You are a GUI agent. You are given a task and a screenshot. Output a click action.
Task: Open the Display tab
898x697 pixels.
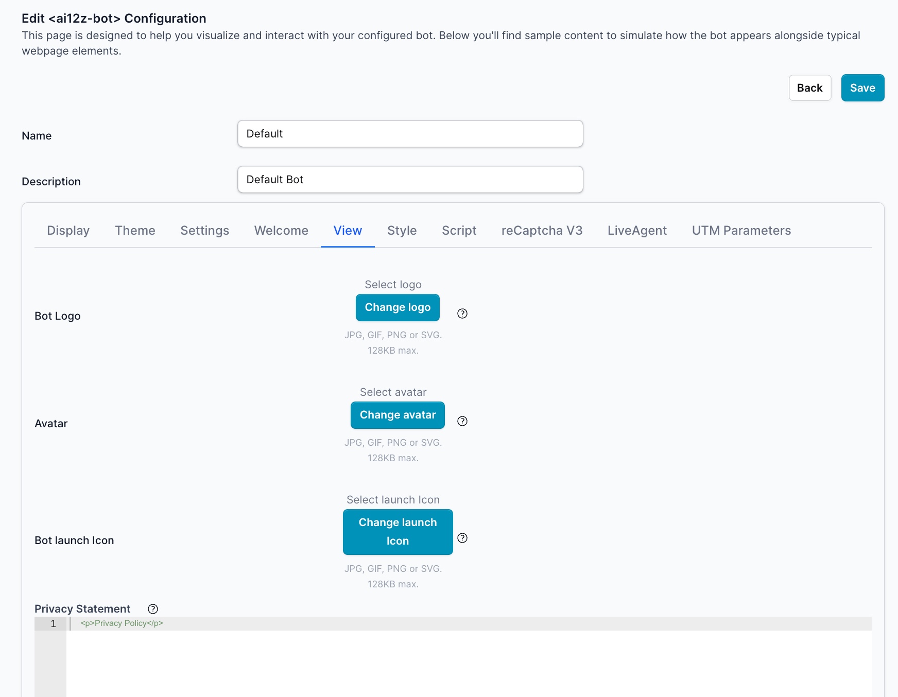coord(68,231)
